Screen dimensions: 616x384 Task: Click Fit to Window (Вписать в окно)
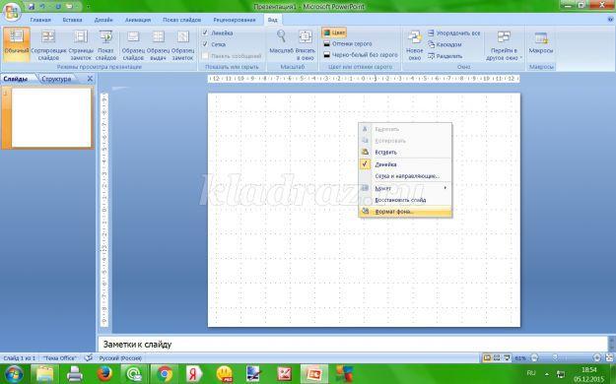coord(306,44)
